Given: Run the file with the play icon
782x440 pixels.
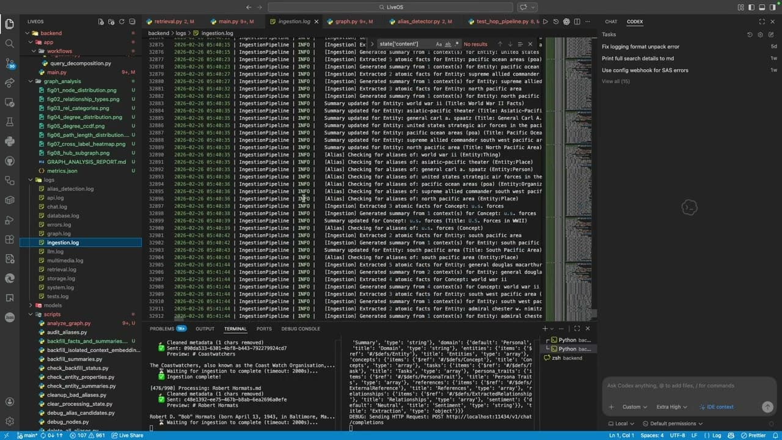Looking at the screenshot, I should pos(546,21).
